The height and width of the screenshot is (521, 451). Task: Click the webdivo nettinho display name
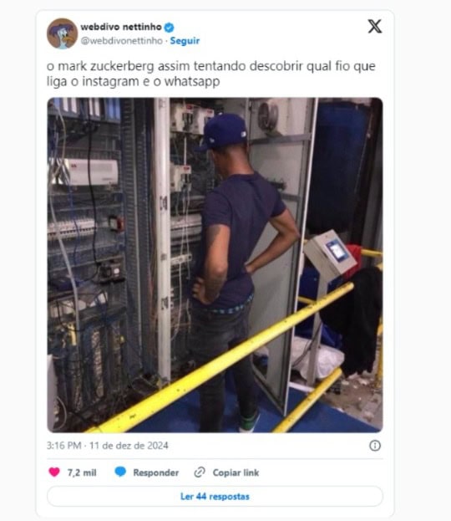coord(121,27)
